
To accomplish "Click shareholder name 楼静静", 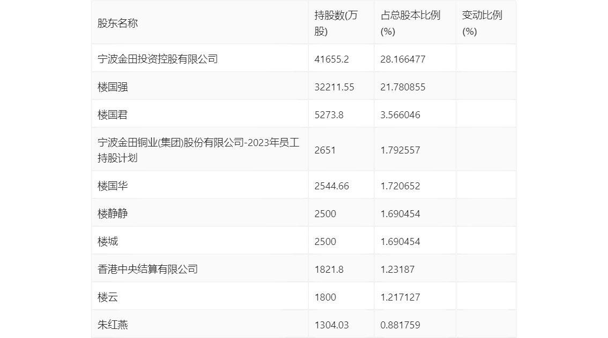I will pyautogui.click(x=113, y=214).
